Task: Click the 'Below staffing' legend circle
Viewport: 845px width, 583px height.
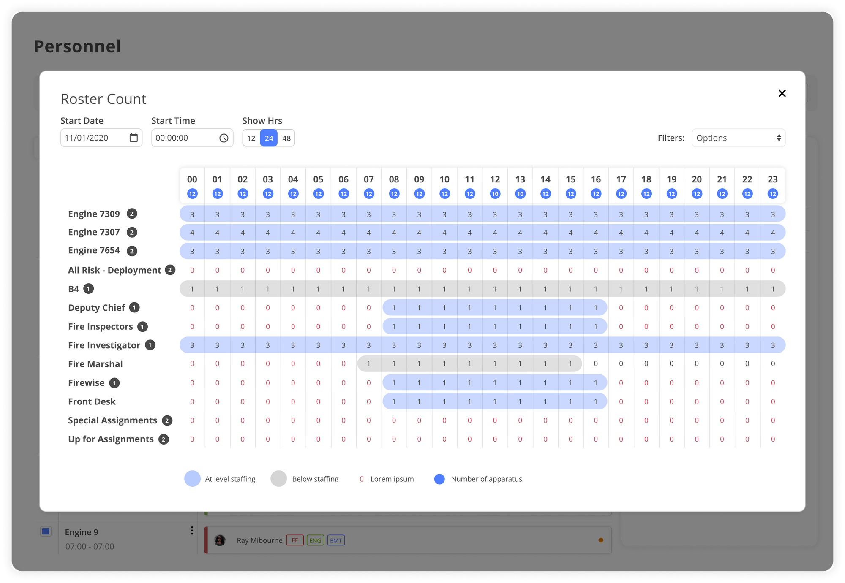Action: coord(279,479)
